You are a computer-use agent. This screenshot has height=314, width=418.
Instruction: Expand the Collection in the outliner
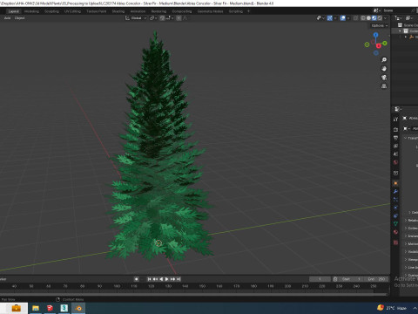[x=400, y=31]
